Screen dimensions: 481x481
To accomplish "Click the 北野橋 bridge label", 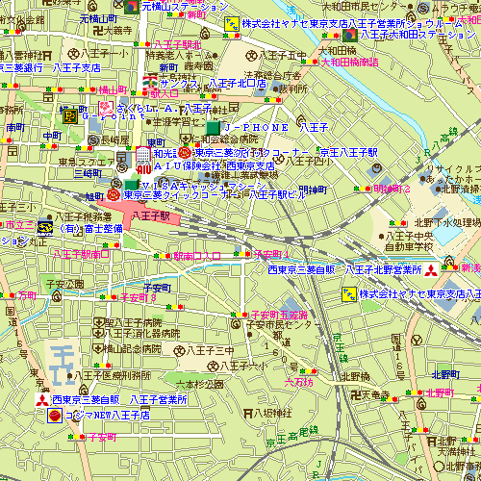I will point(356,376).
